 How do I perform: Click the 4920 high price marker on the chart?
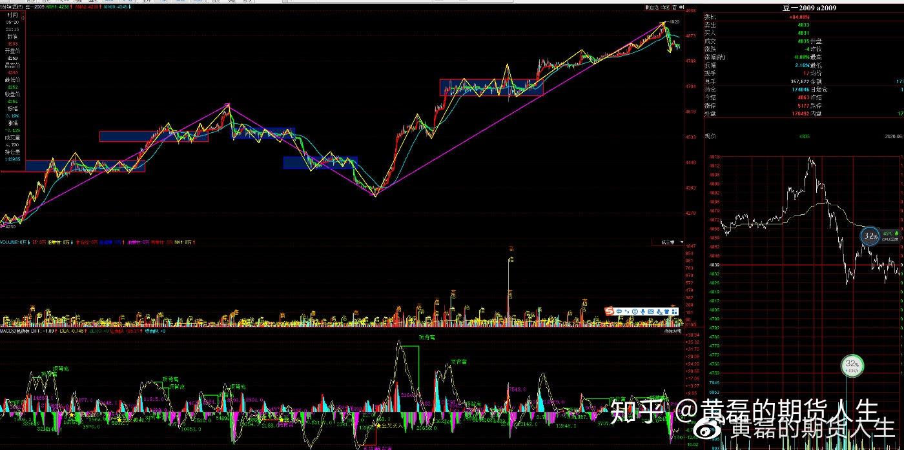674,21
